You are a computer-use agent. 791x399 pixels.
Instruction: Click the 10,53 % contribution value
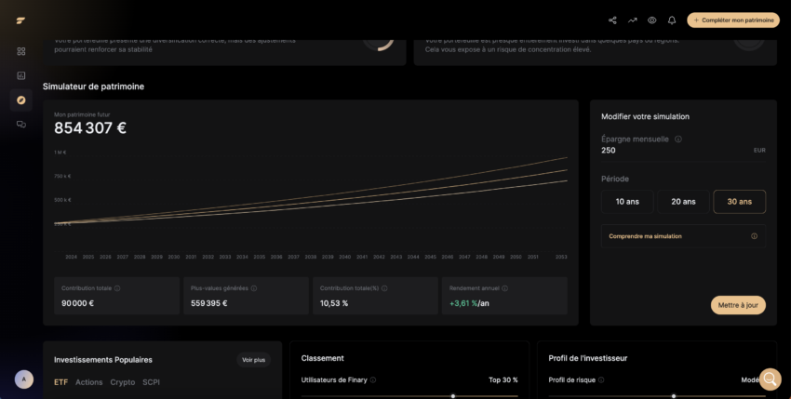pyautogui.click(x=334, y=303)
